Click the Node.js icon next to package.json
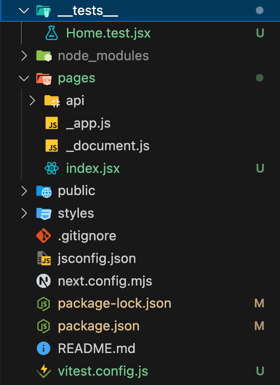 point(44,327)
